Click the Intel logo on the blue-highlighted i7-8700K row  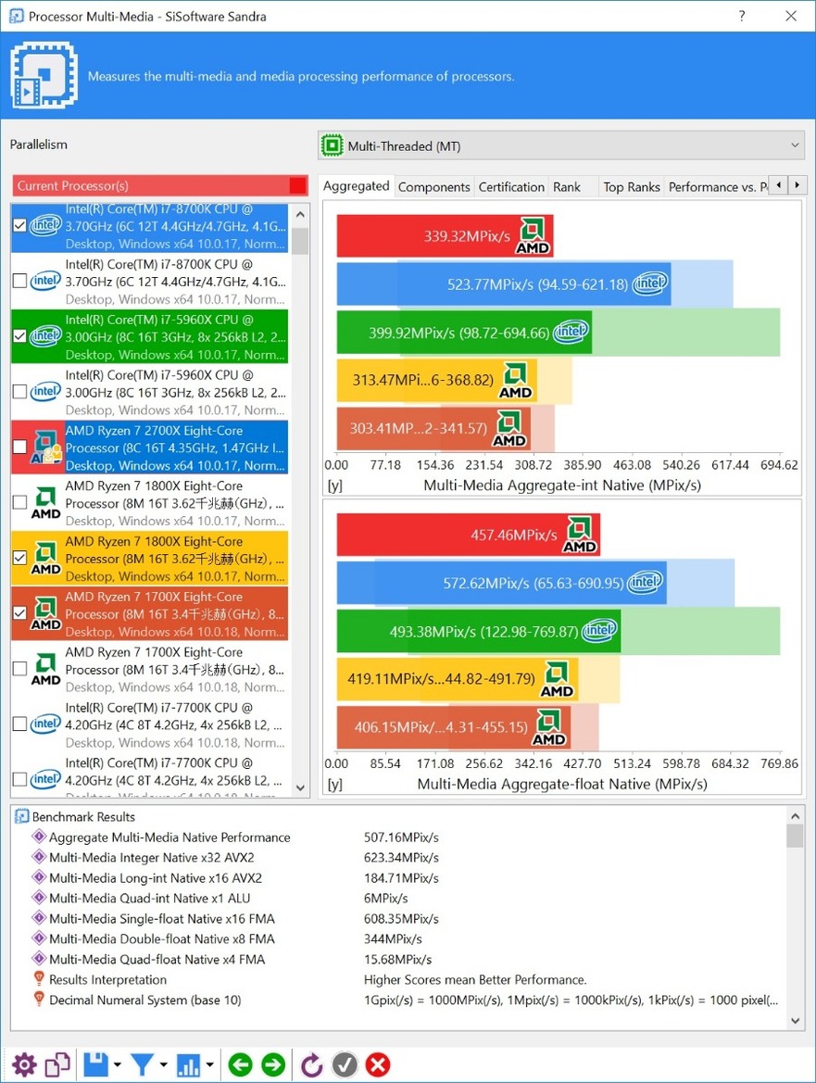tap(45, 225)
